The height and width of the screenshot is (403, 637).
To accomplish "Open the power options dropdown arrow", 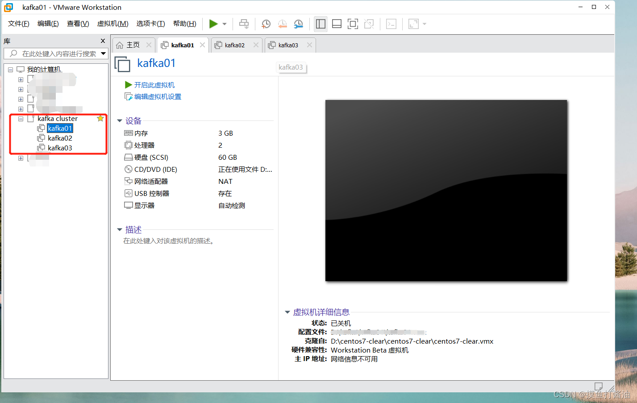I will click(x=225, y=24).
